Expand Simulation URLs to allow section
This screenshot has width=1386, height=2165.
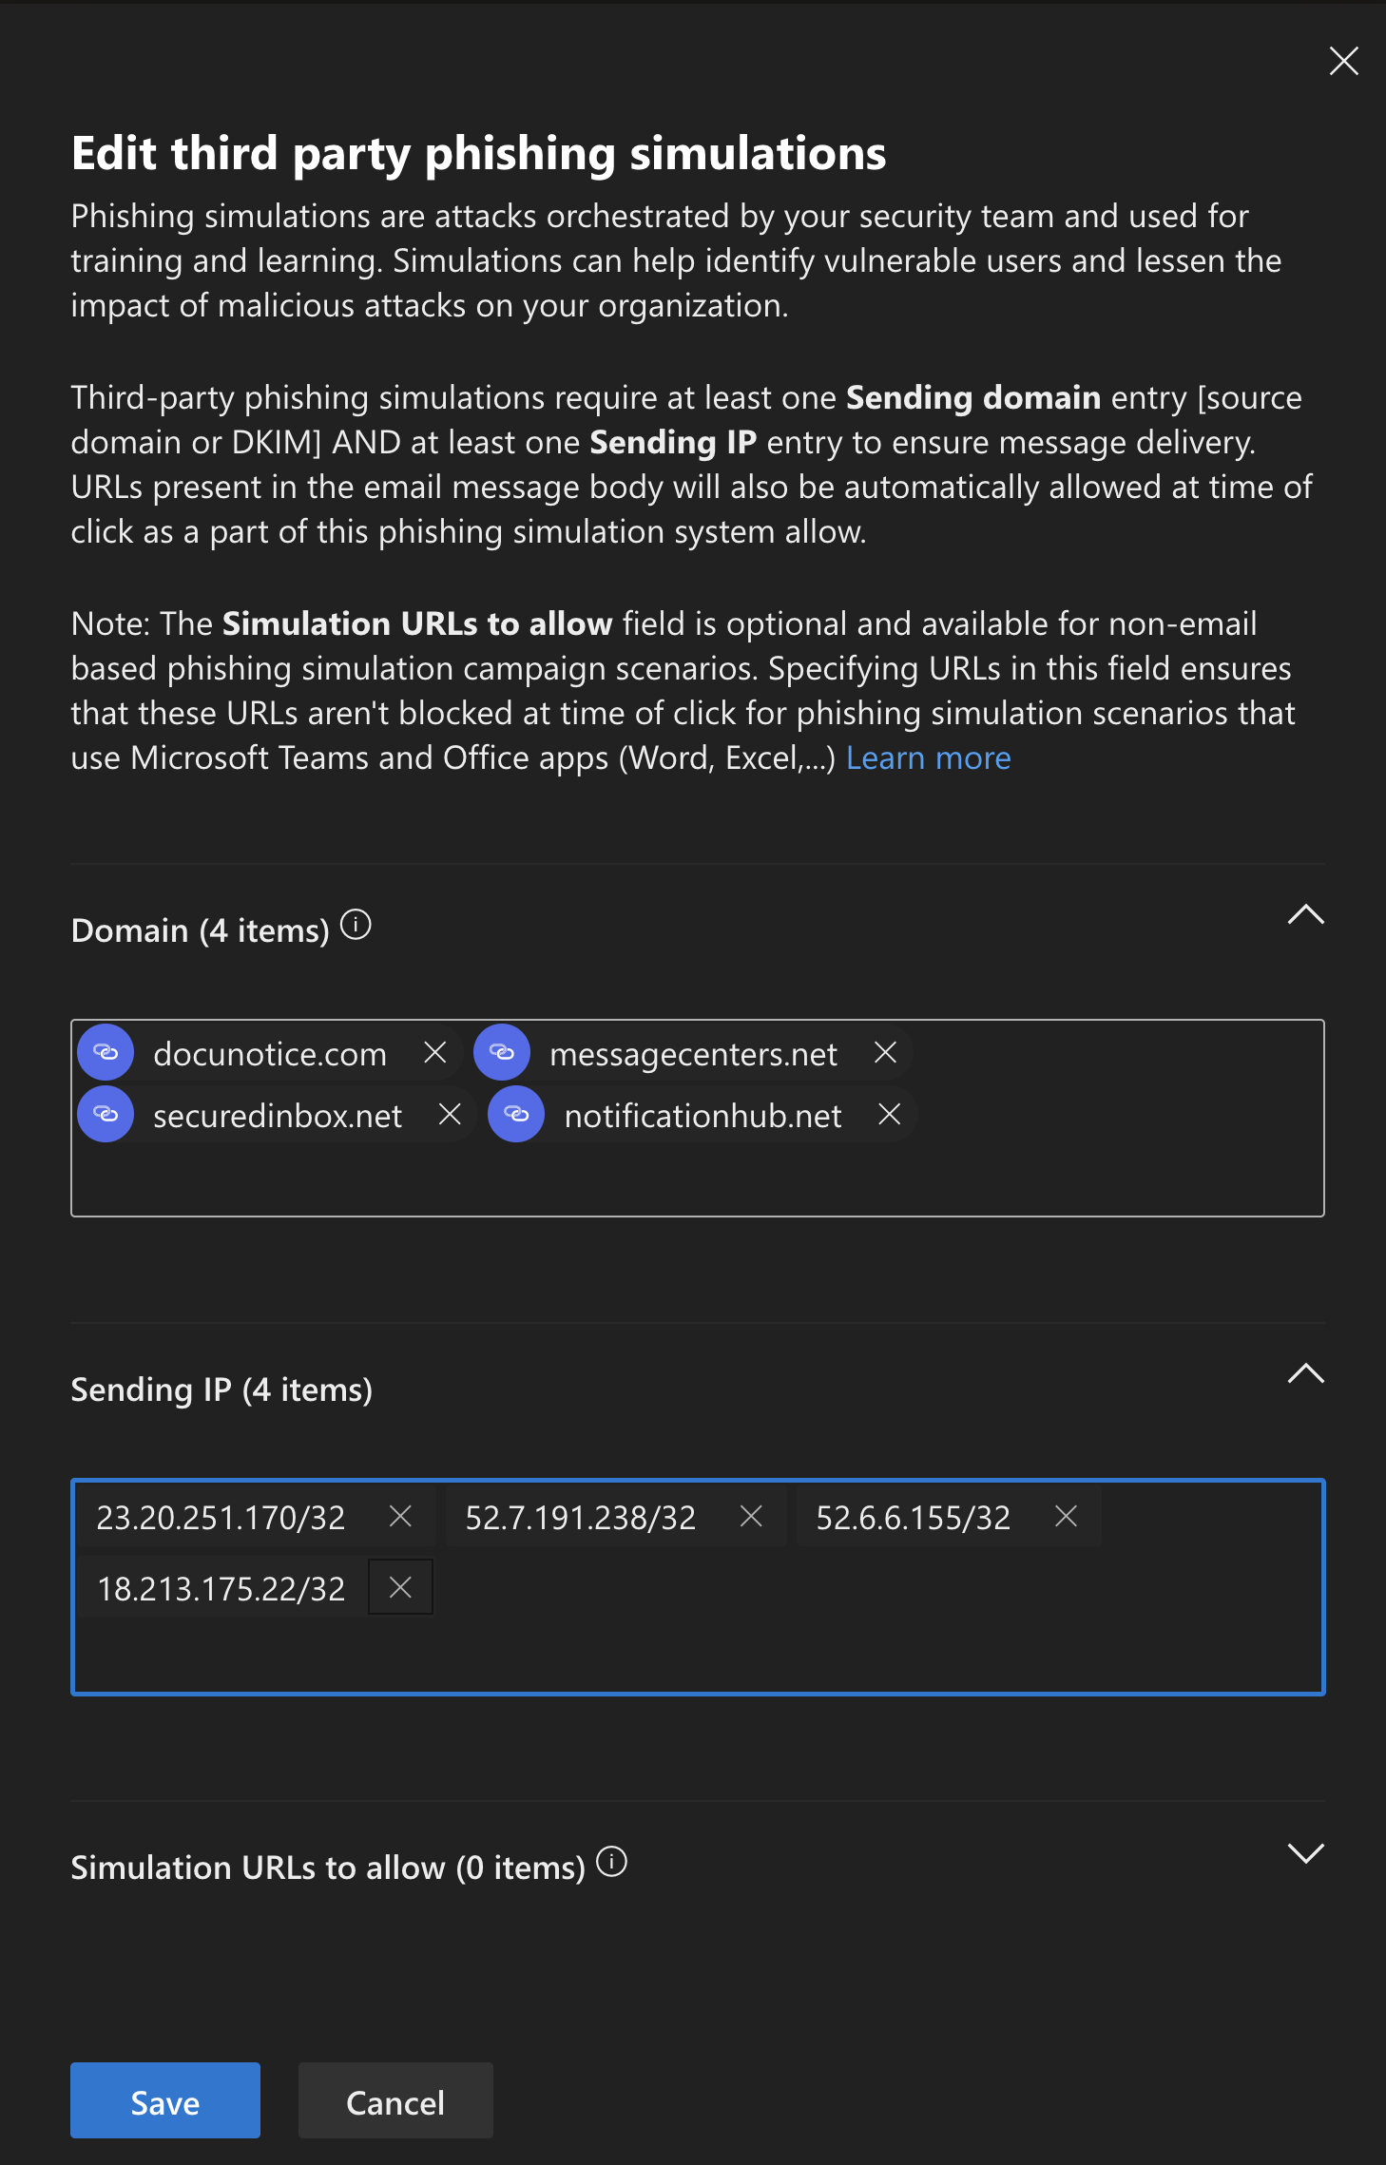pyautogui.click(x=1305, y=1853)
